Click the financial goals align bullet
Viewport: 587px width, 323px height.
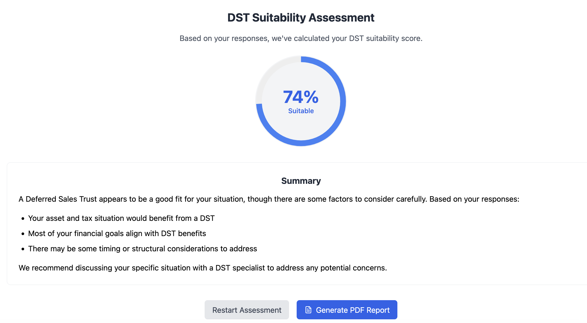[x=117, y=233]
